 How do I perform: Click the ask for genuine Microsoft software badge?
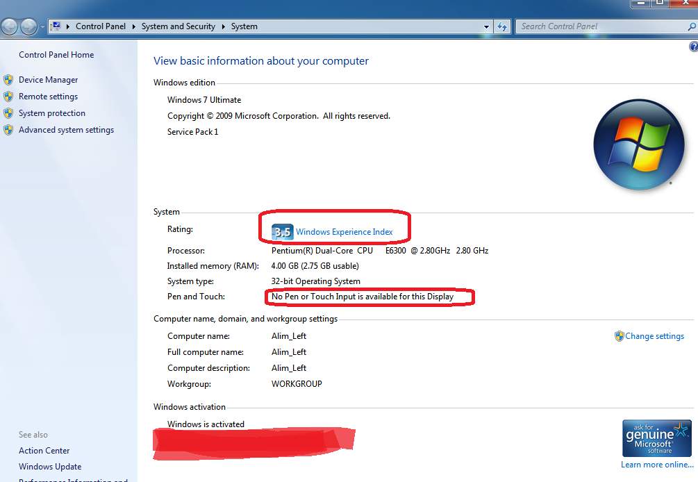pyautogui.click(x=656, y=438)
